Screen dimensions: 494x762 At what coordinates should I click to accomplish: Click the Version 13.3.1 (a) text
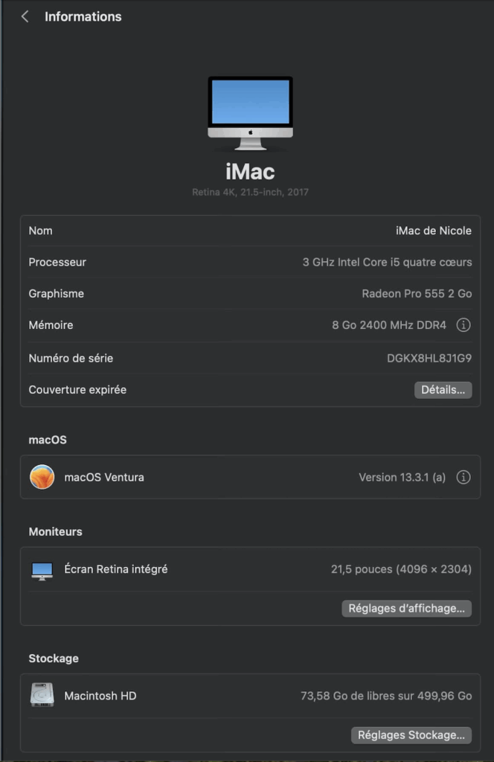point(402,477)
